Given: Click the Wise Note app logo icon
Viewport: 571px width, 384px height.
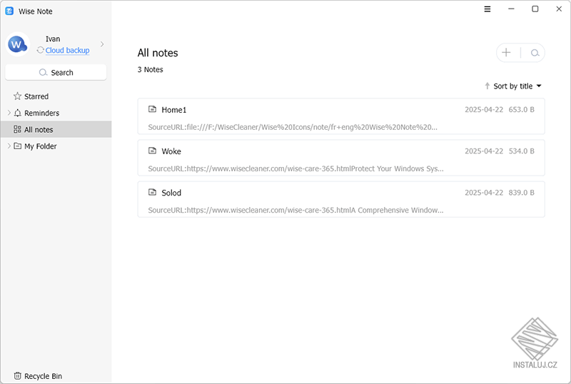Looking at the screenshot, I should click(9, 11).
